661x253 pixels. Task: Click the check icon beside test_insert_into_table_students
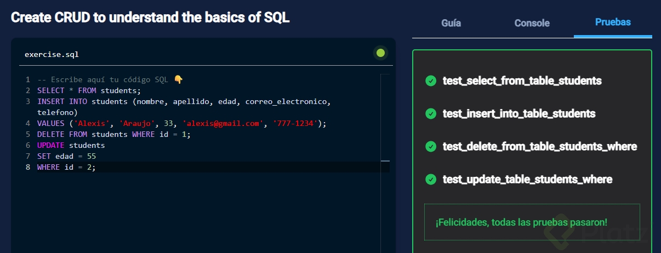click(431, 114)
